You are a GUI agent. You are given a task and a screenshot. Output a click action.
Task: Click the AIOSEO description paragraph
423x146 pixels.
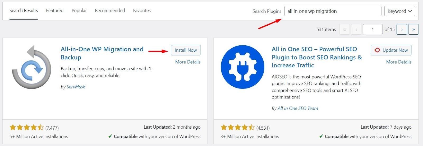(316, 87)
